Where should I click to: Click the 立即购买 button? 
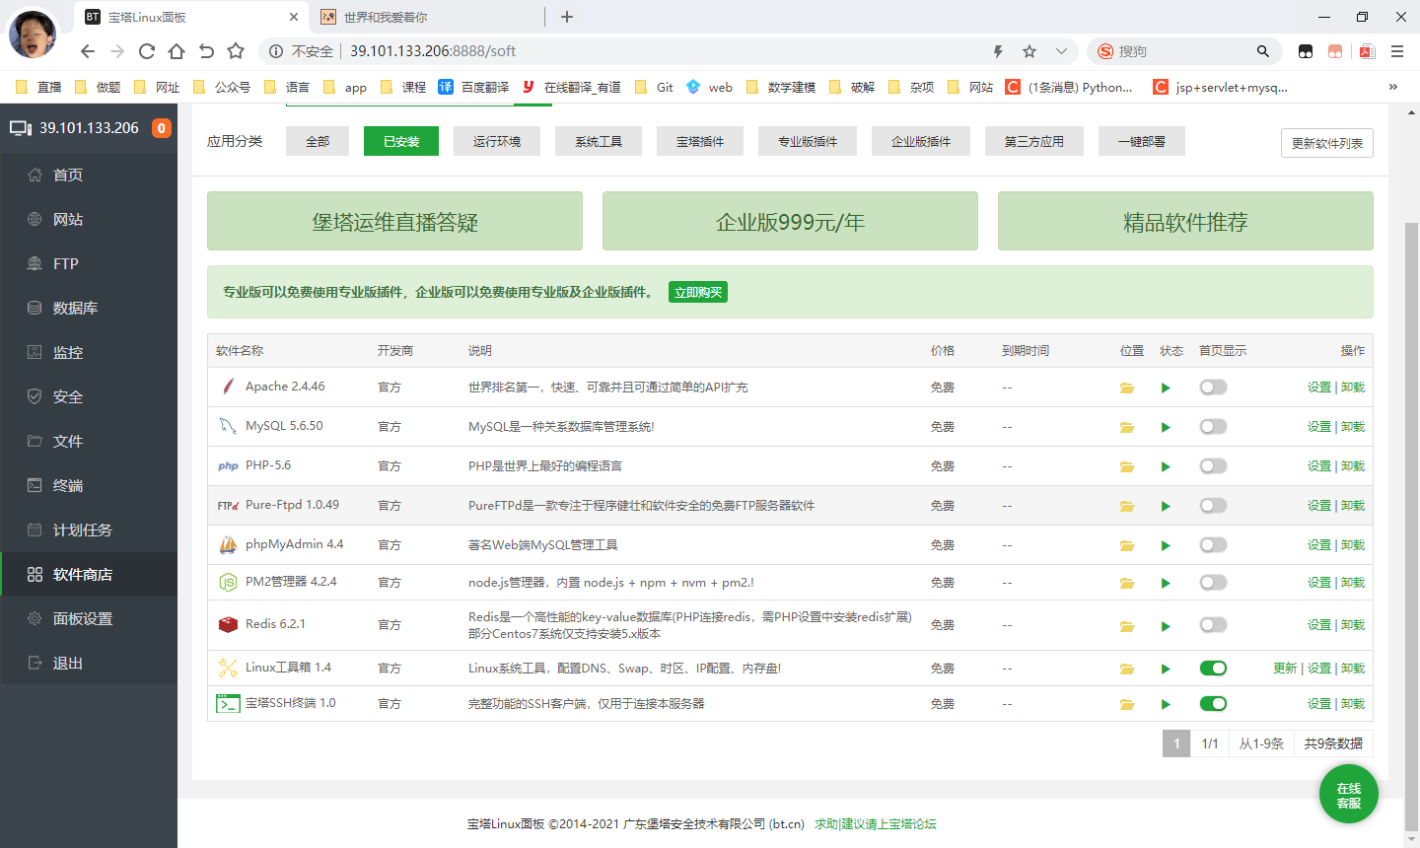[x=697, y=292]
